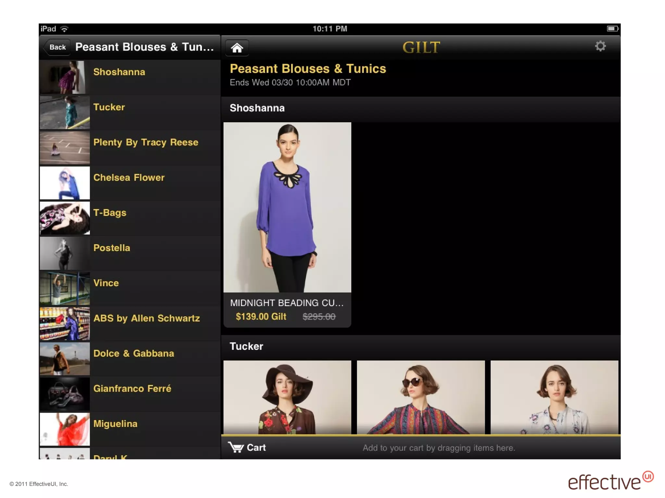Tap the Home icon button

click(x=237, y=48)
